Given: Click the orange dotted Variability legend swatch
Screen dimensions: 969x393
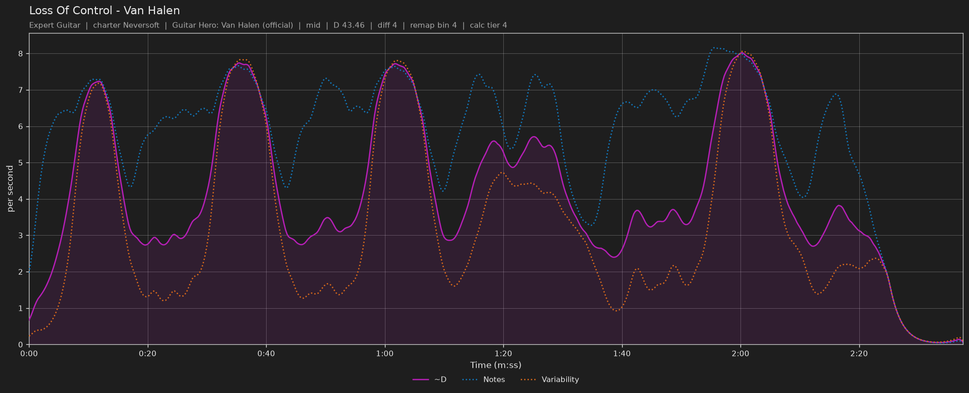Looking at the screenshot, I should click(x=529, y=379).
